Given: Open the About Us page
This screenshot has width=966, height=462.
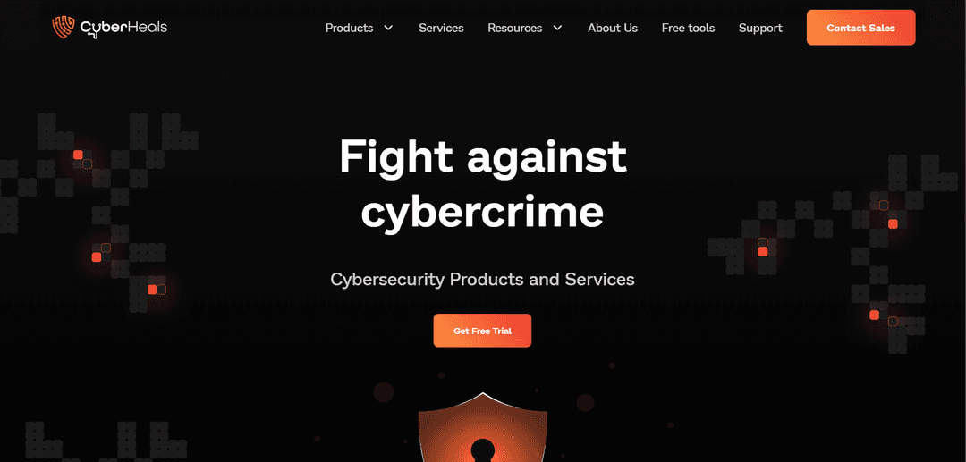Looking at the screenshot, I should point(613,28).
